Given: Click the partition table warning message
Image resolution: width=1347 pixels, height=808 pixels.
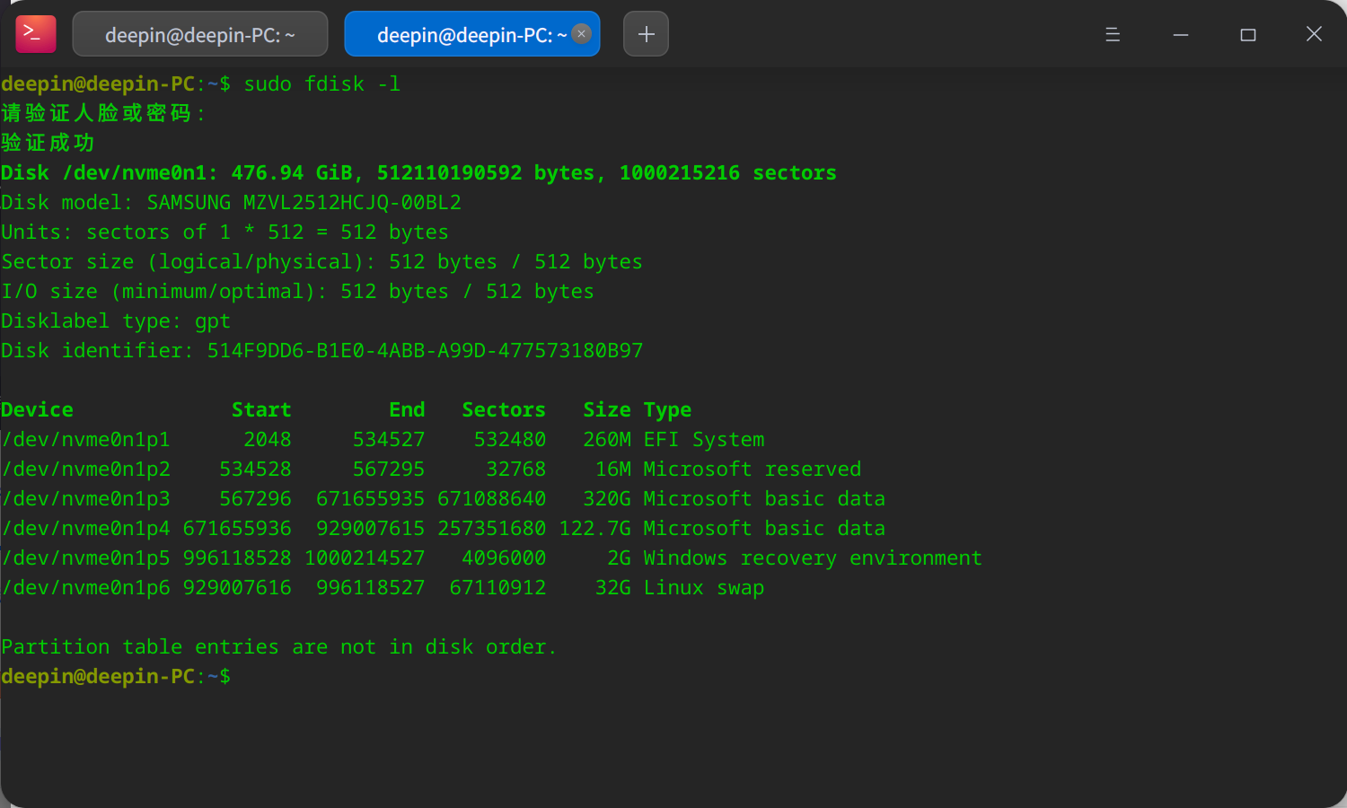Looking at the screenshot, I should (277, 646).
